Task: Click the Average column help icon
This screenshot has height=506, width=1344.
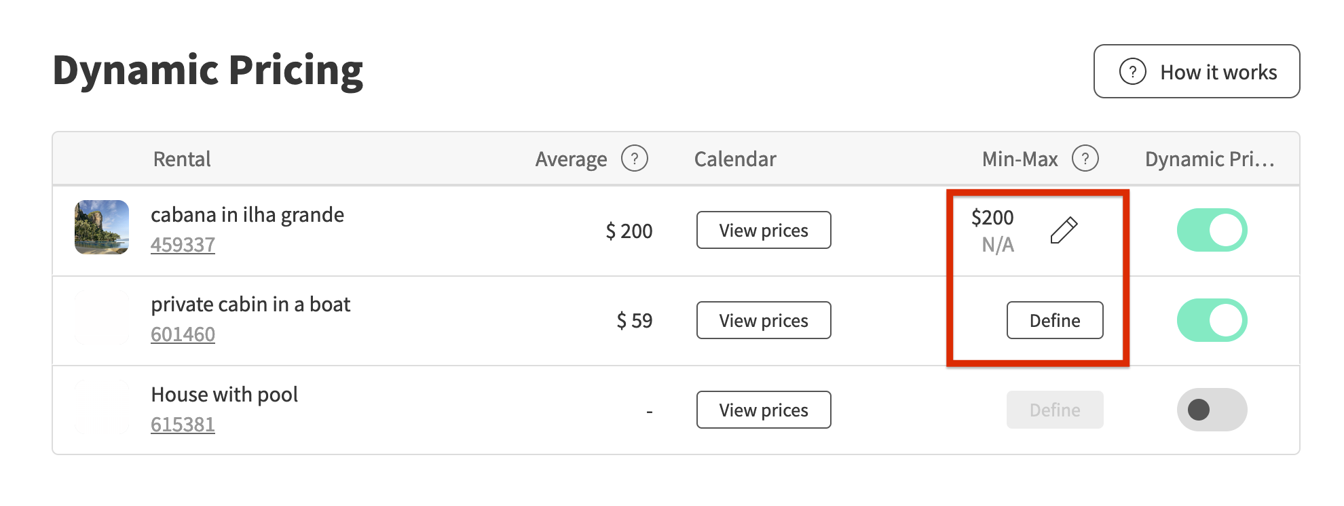Action: (x=635, y=159)
